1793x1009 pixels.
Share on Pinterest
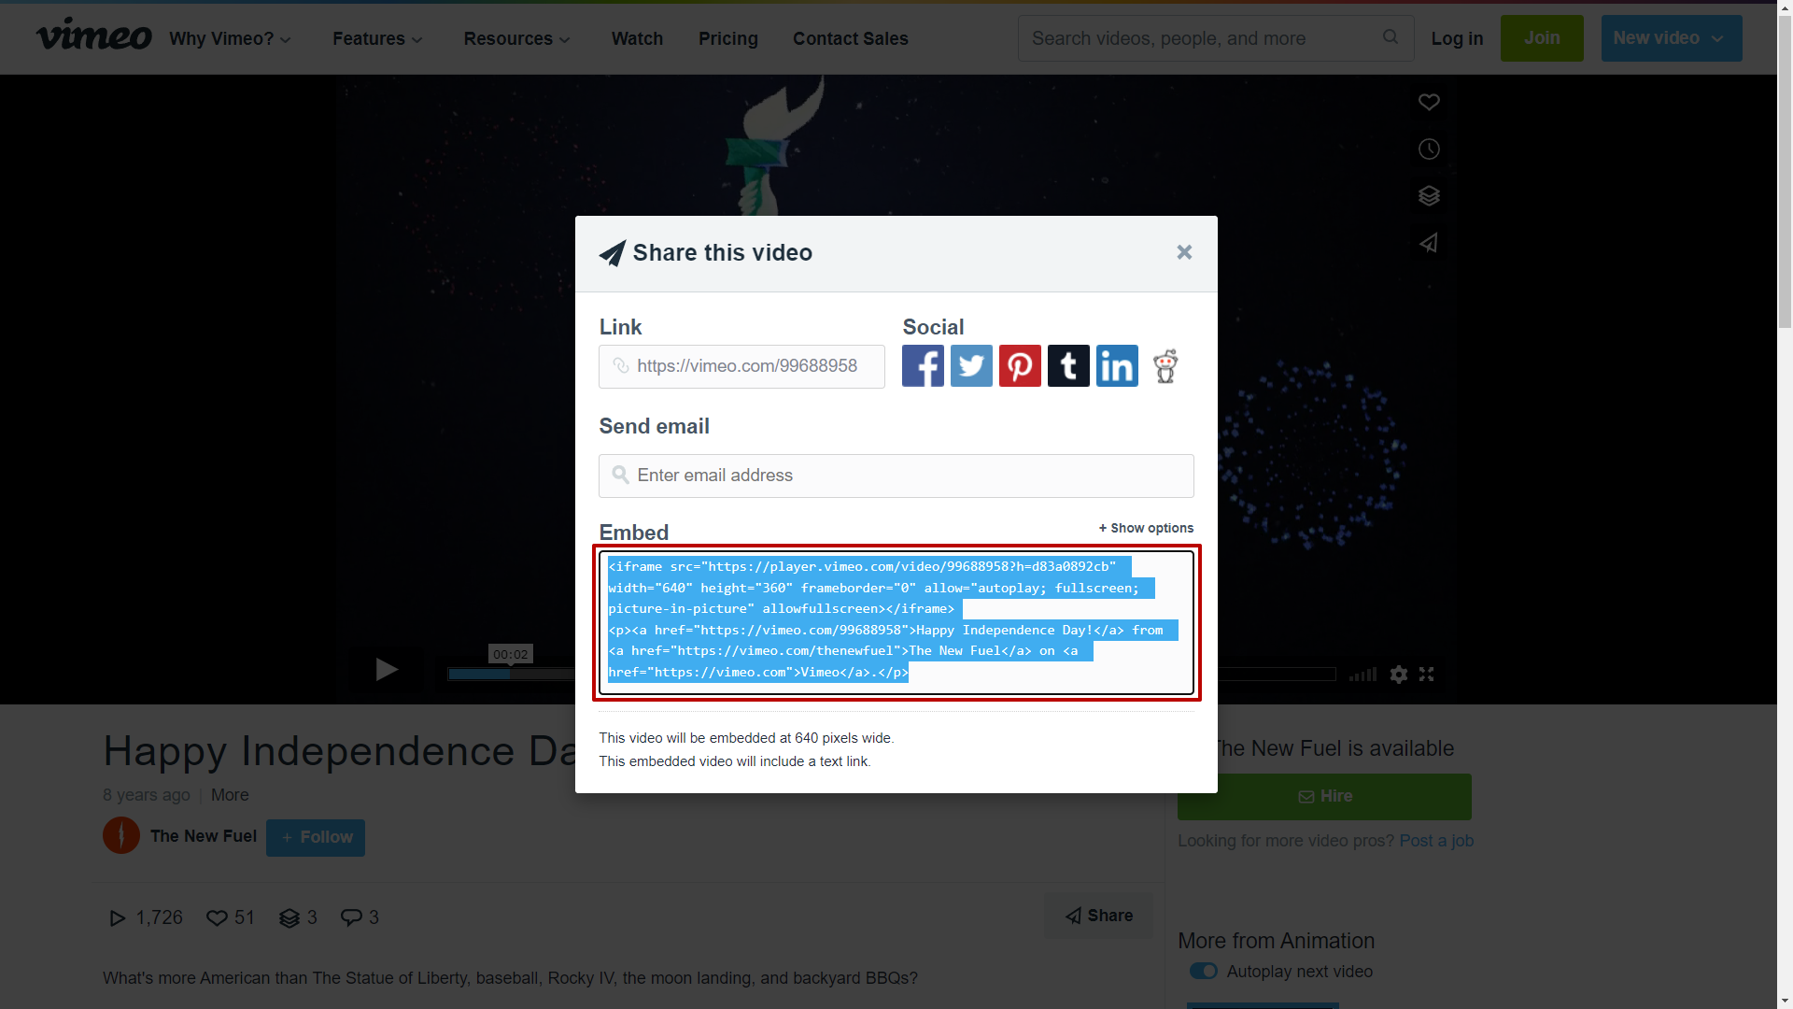click(1020, 365)
